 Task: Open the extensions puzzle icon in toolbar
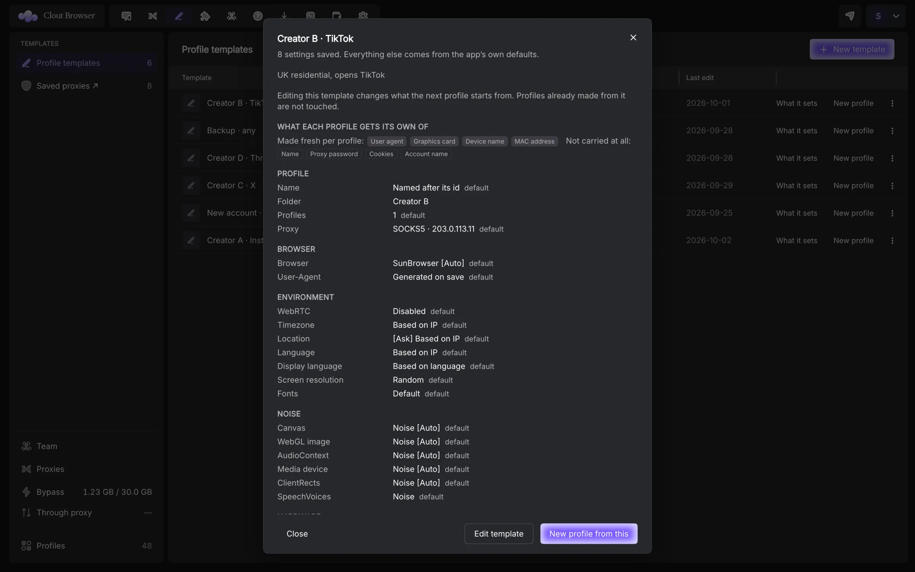click(205, 16)
